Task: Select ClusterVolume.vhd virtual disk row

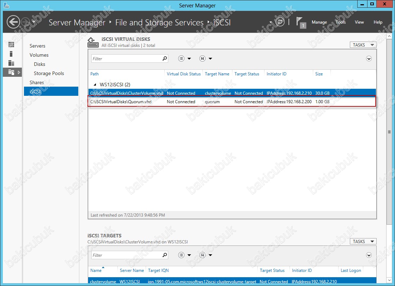Action: pyautogui.click(x=232, y=93)
